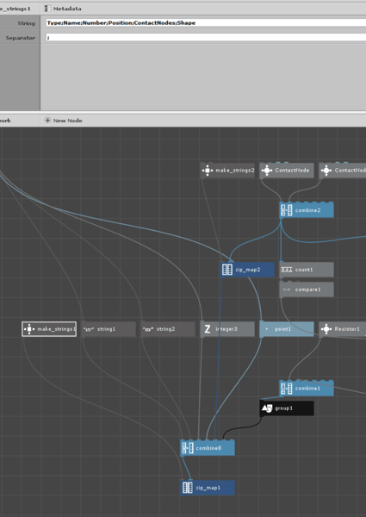The image size is (366, 517).
Task: Select the combine1 node
Action: coord(307,389)
